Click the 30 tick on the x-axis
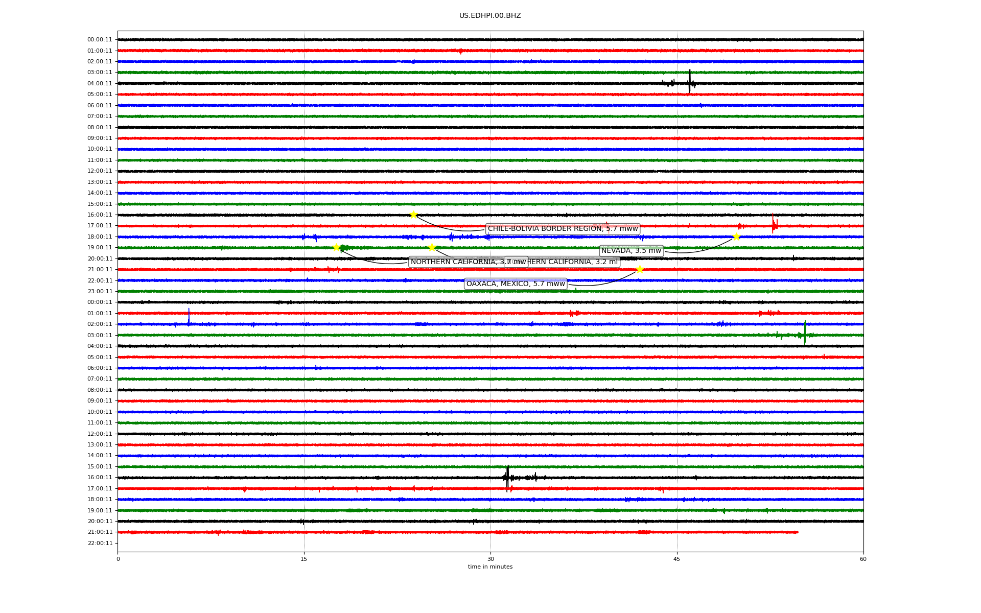This screenshot has height=613, width=981. pos(491,559)
